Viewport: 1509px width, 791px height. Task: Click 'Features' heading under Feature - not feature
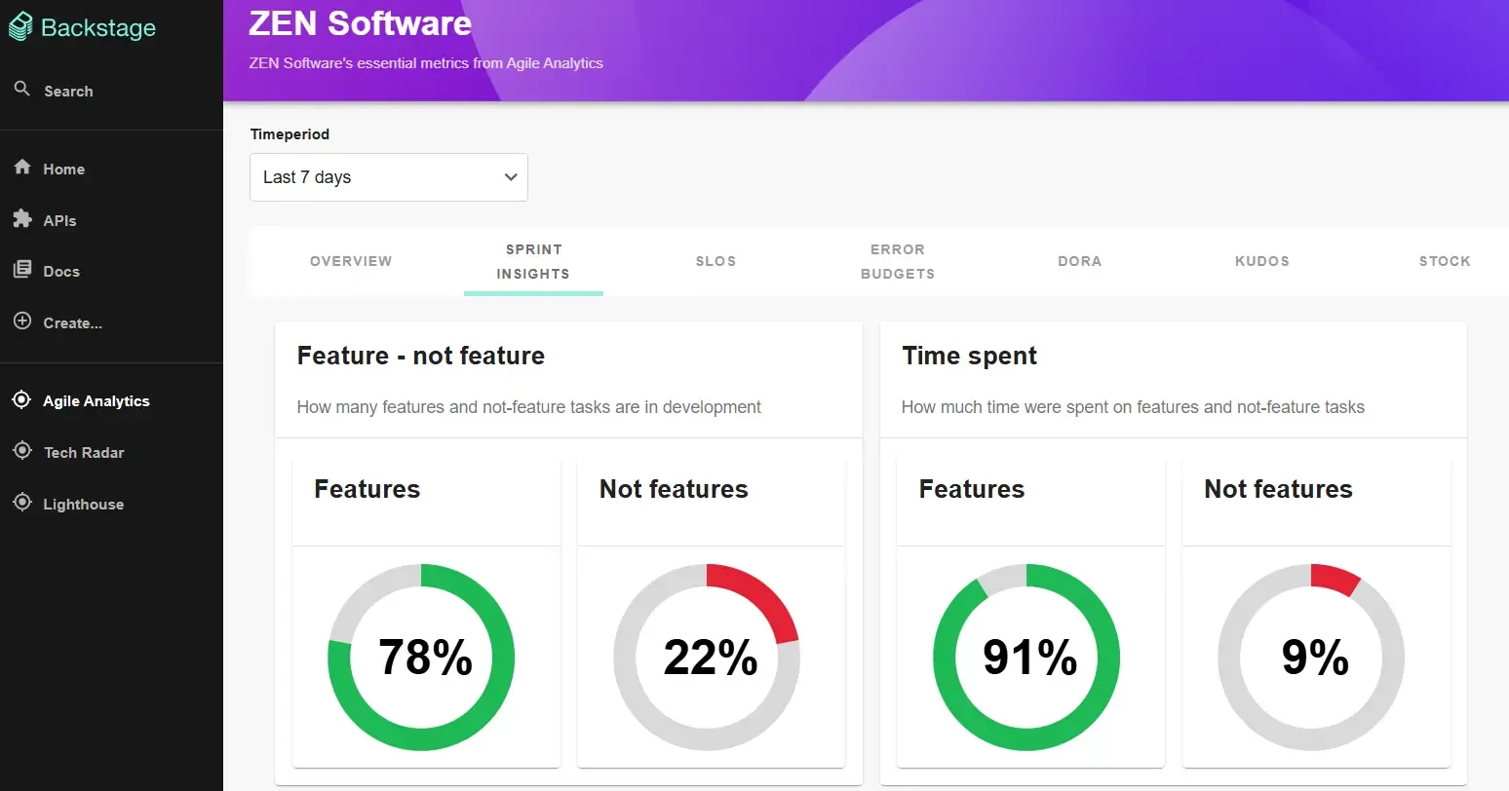(368, 489)
